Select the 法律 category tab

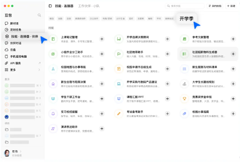coord(69,19)
